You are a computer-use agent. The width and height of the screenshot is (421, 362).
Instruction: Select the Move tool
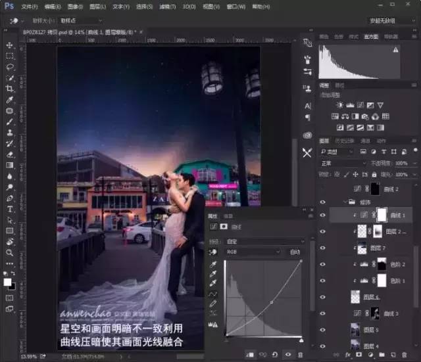pyautogui.click(x=10, y=45)
